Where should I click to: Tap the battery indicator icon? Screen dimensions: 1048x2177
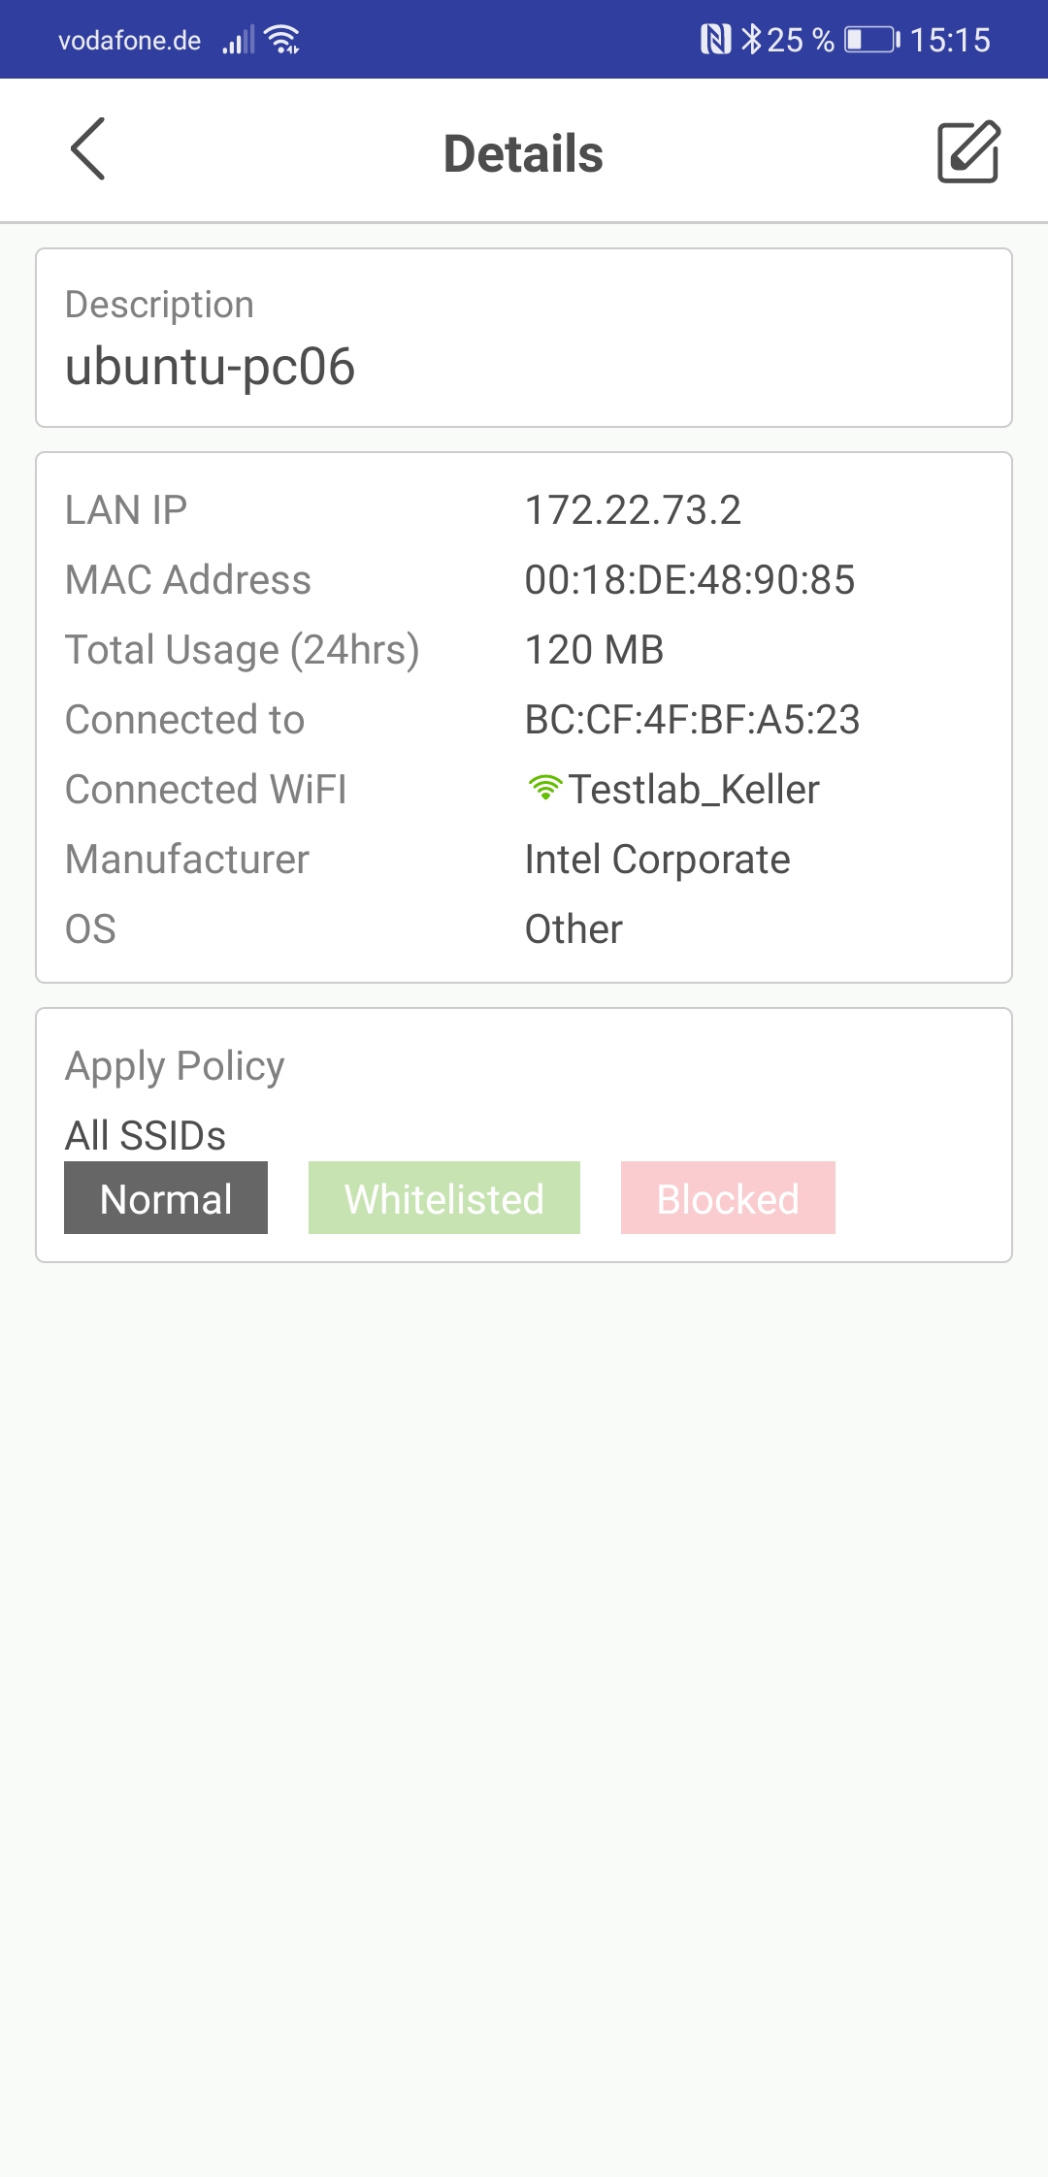871,40
